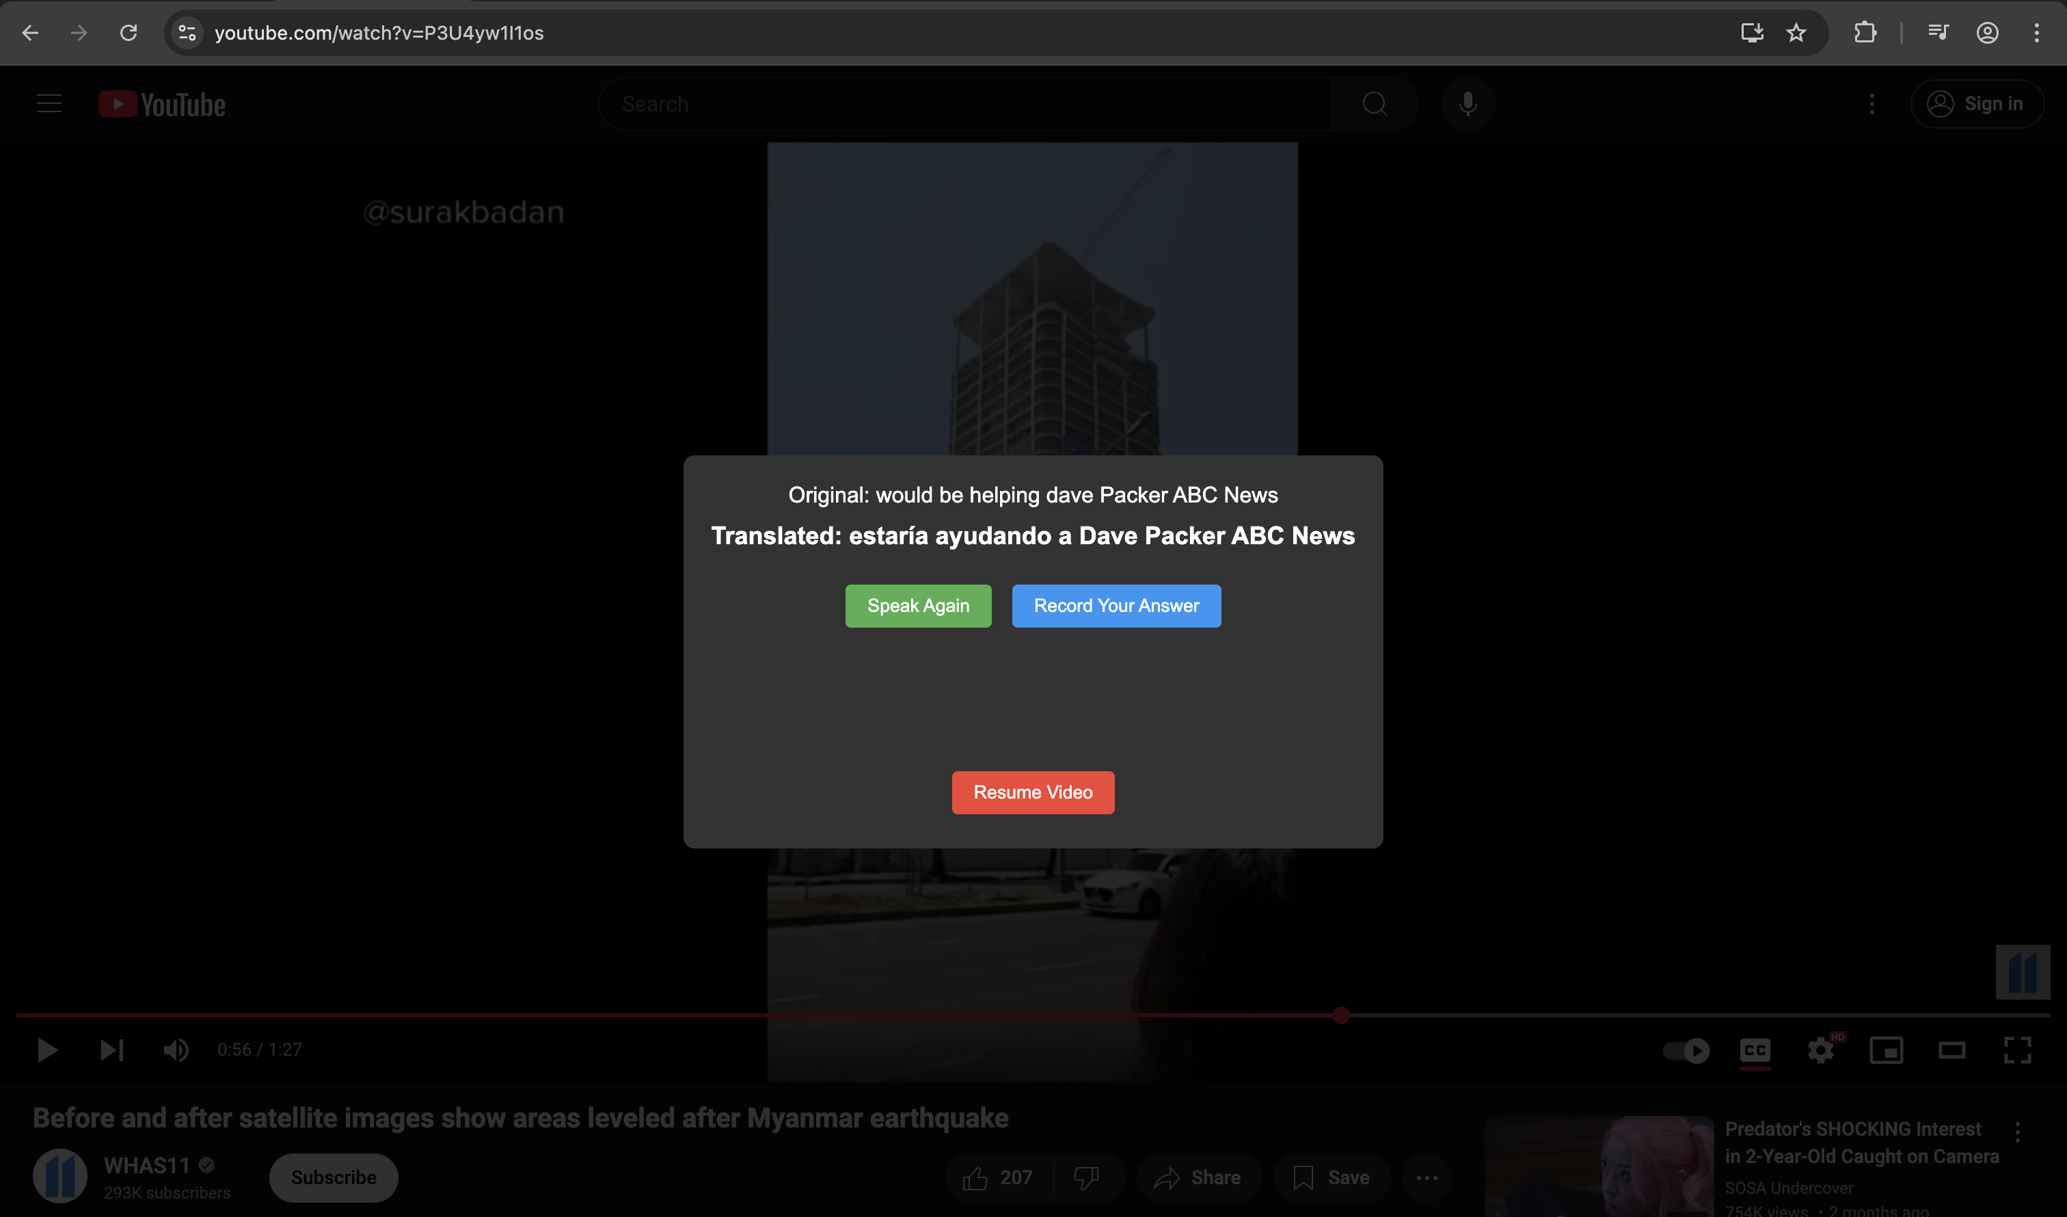This screenshot has height=1217, width=2067.
Task: Click the YouTube search input field
Action: click(x=968, y=104)
